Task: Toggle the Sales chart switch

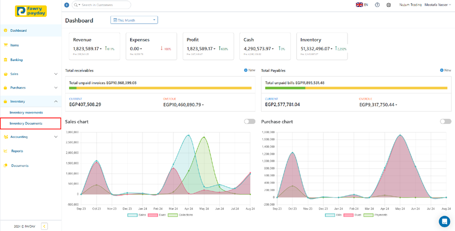Action: [x=249, y=122]
